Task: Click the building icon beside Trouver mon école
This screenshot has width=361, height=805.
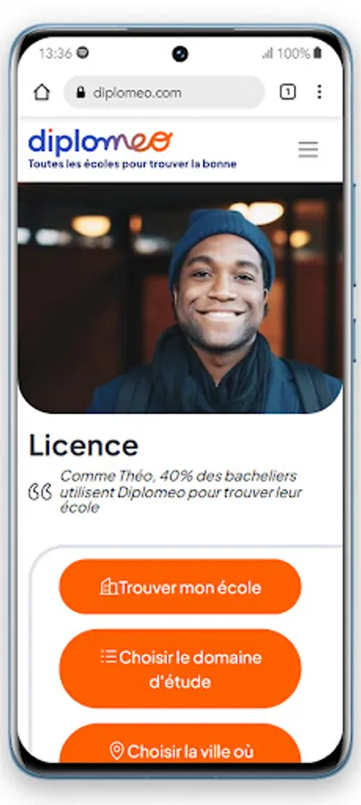Action: [x=109, y=587]
